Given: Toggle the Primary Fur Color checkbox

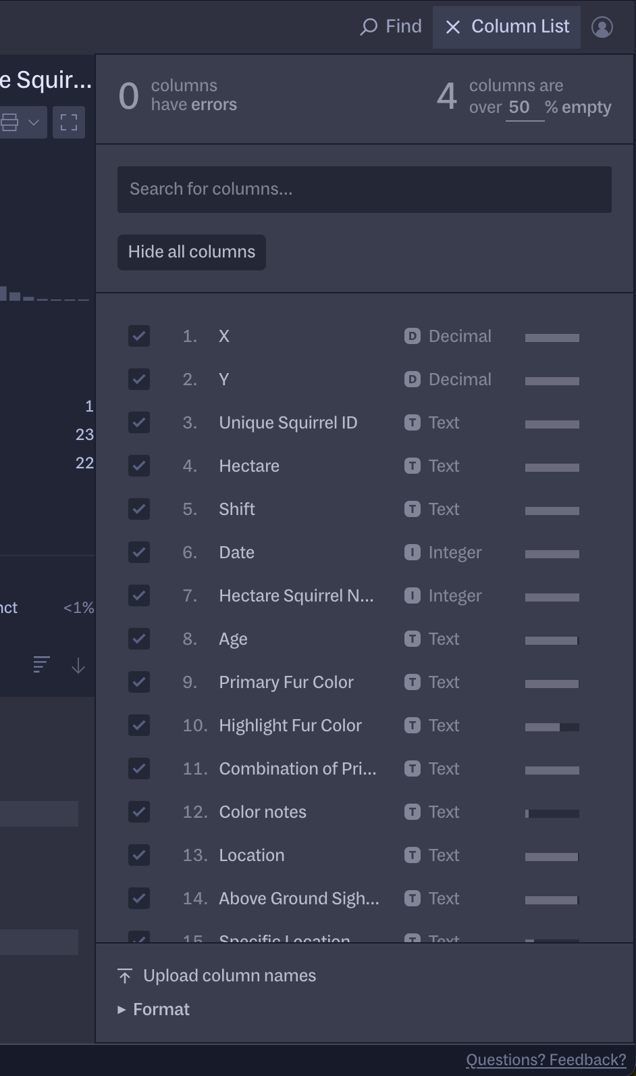Looking at the screenshot, I should tap(139, 682).
